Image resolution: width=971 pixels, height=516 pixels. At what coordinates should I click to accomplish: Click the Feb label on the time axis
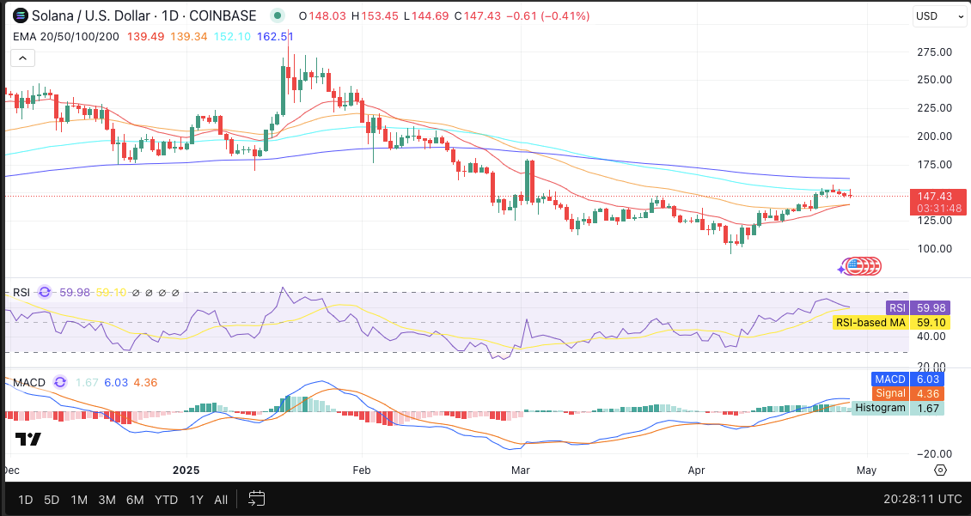(362, 470)
